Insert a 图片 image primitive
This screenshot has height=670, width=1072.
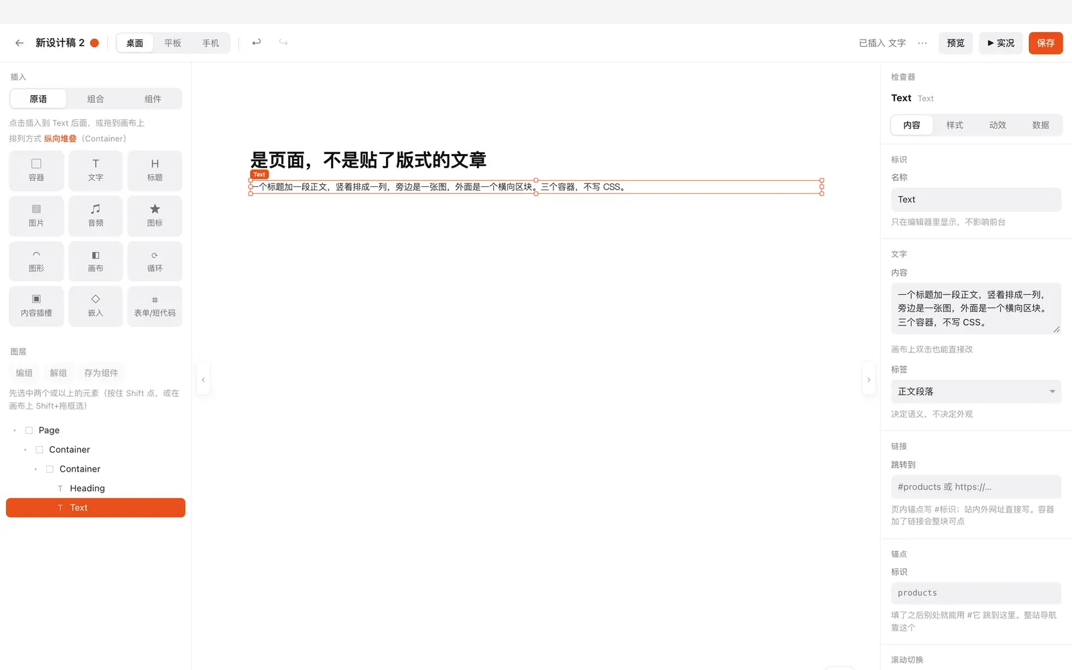pyautogui.click(x=36, y=216)
